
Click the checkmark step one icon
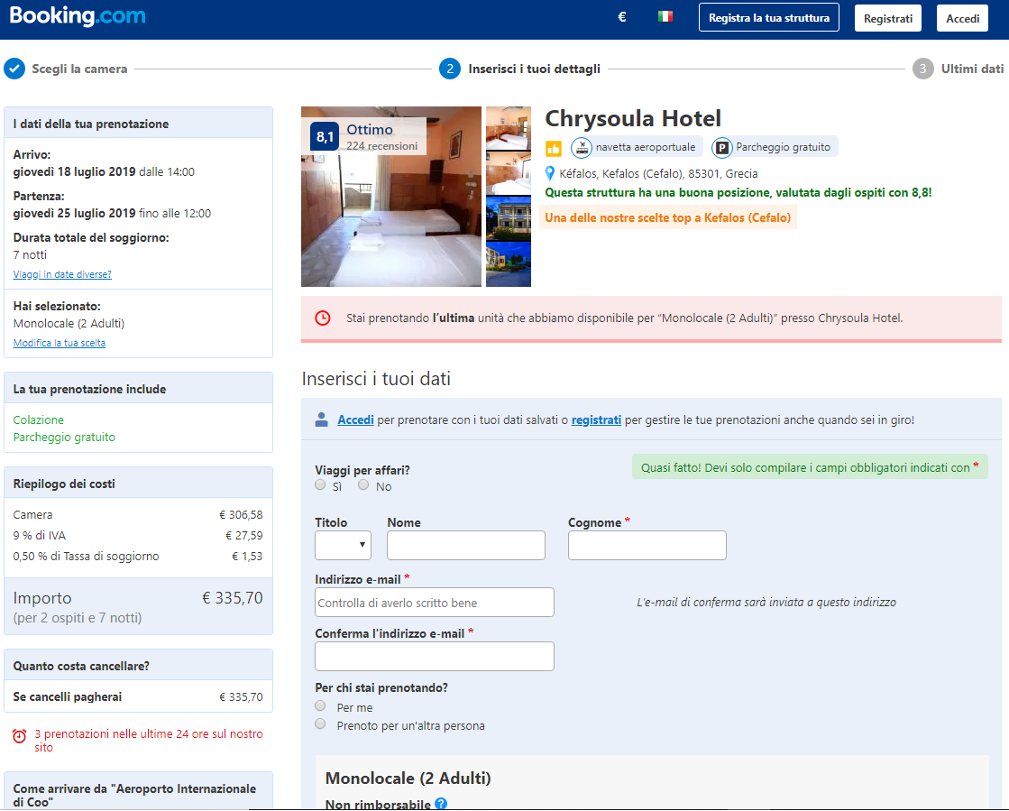[14, 69]
